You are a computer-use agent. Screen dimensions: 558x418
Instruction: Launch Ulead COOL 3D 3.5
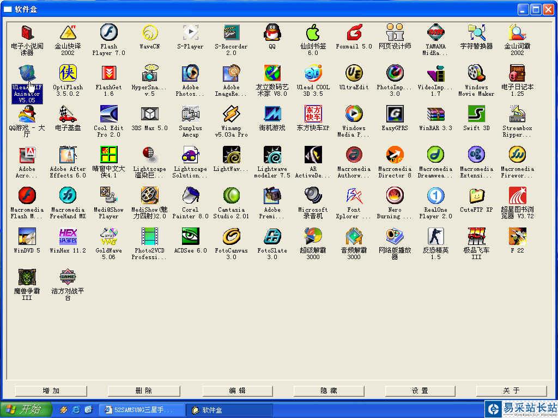pyautogui.click(x=313, y=73)
